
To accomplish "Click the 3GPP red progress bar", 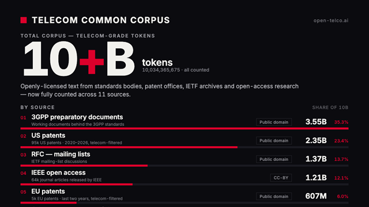I will (x=184, y=129).
